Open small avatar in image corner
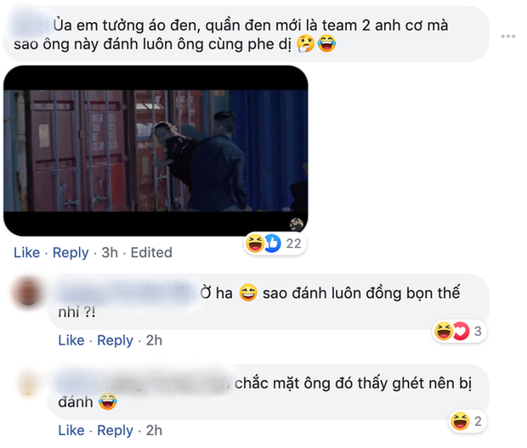Viewport: 527px width, 448px height. (296, 224)
